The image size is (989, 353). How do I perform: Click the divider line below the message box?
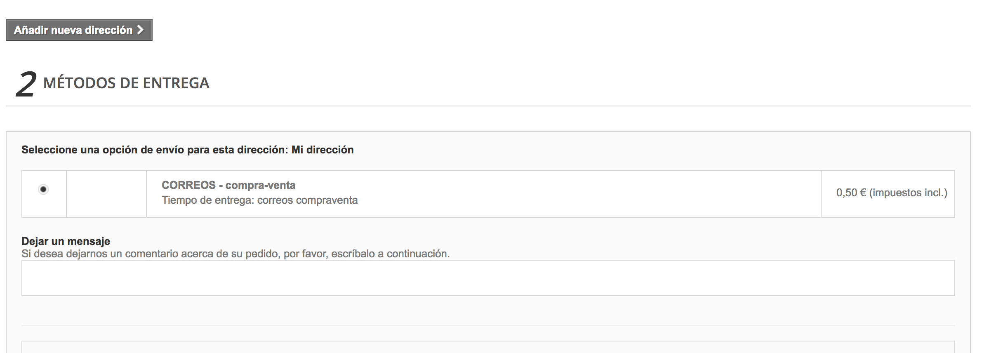488,325
